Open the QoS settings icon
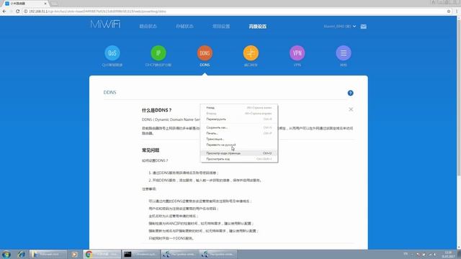 112,53
